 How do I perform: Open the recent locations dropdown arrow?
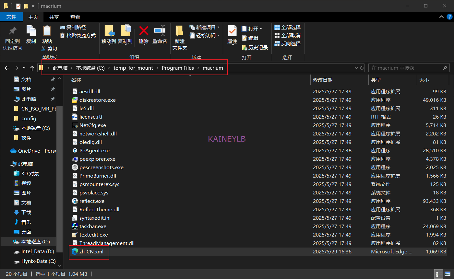[24, 68]
